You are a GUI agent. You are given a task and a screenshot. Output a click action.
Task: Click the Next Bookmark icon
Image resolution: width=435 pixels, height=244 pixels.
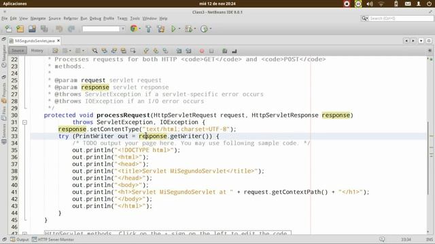point(156,51)
